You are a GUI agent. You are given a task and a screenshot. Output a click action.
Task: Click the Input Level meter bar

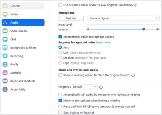pos(123,25)
